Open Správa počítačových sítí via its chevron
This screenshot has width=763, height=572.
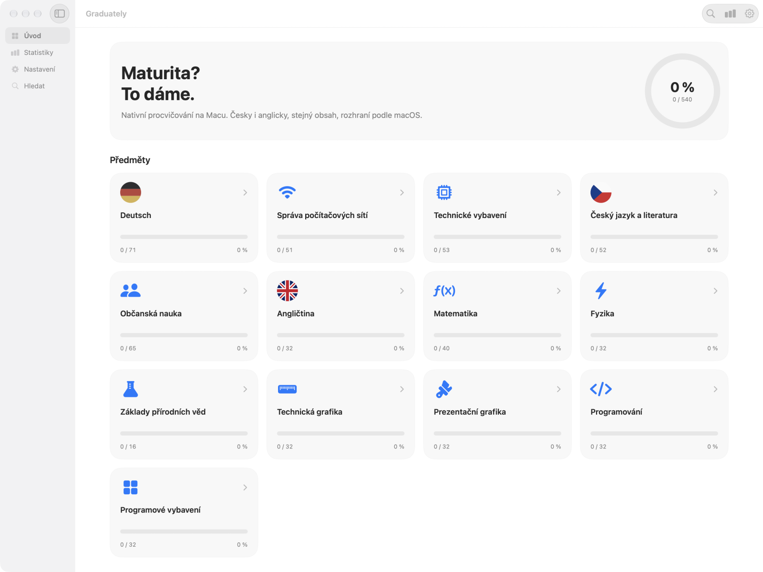[402, 193]
